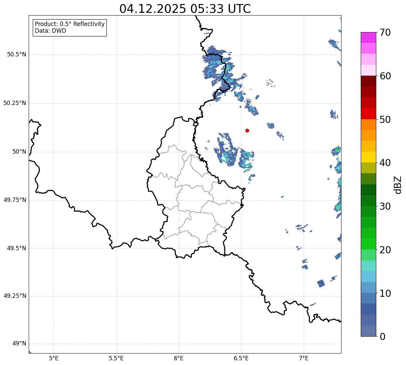
Task: Click the colorbar tick label "70"
Action: 385,32
